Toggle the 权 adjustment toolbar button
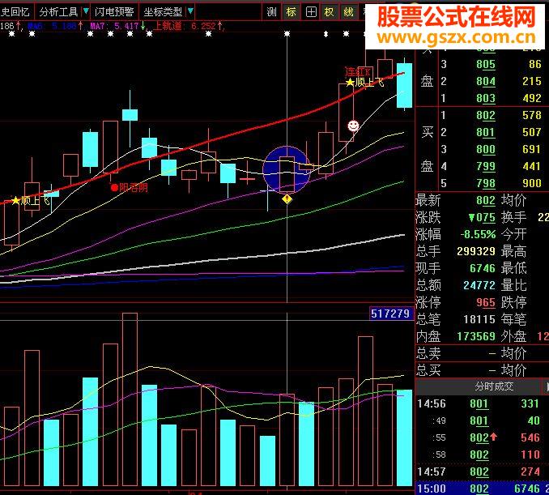Image resolution: width=549 pixels, height=495 pixels. (329, 12)
